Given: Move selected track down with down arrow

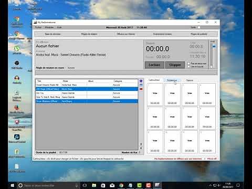Looking at the screenshot, I should click(141, 148).
